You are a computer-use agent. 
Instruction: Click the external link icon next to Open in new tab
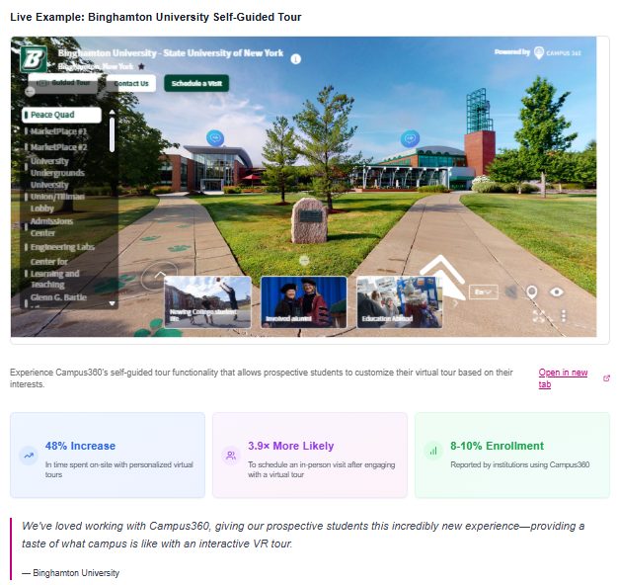tap(606, 377)
